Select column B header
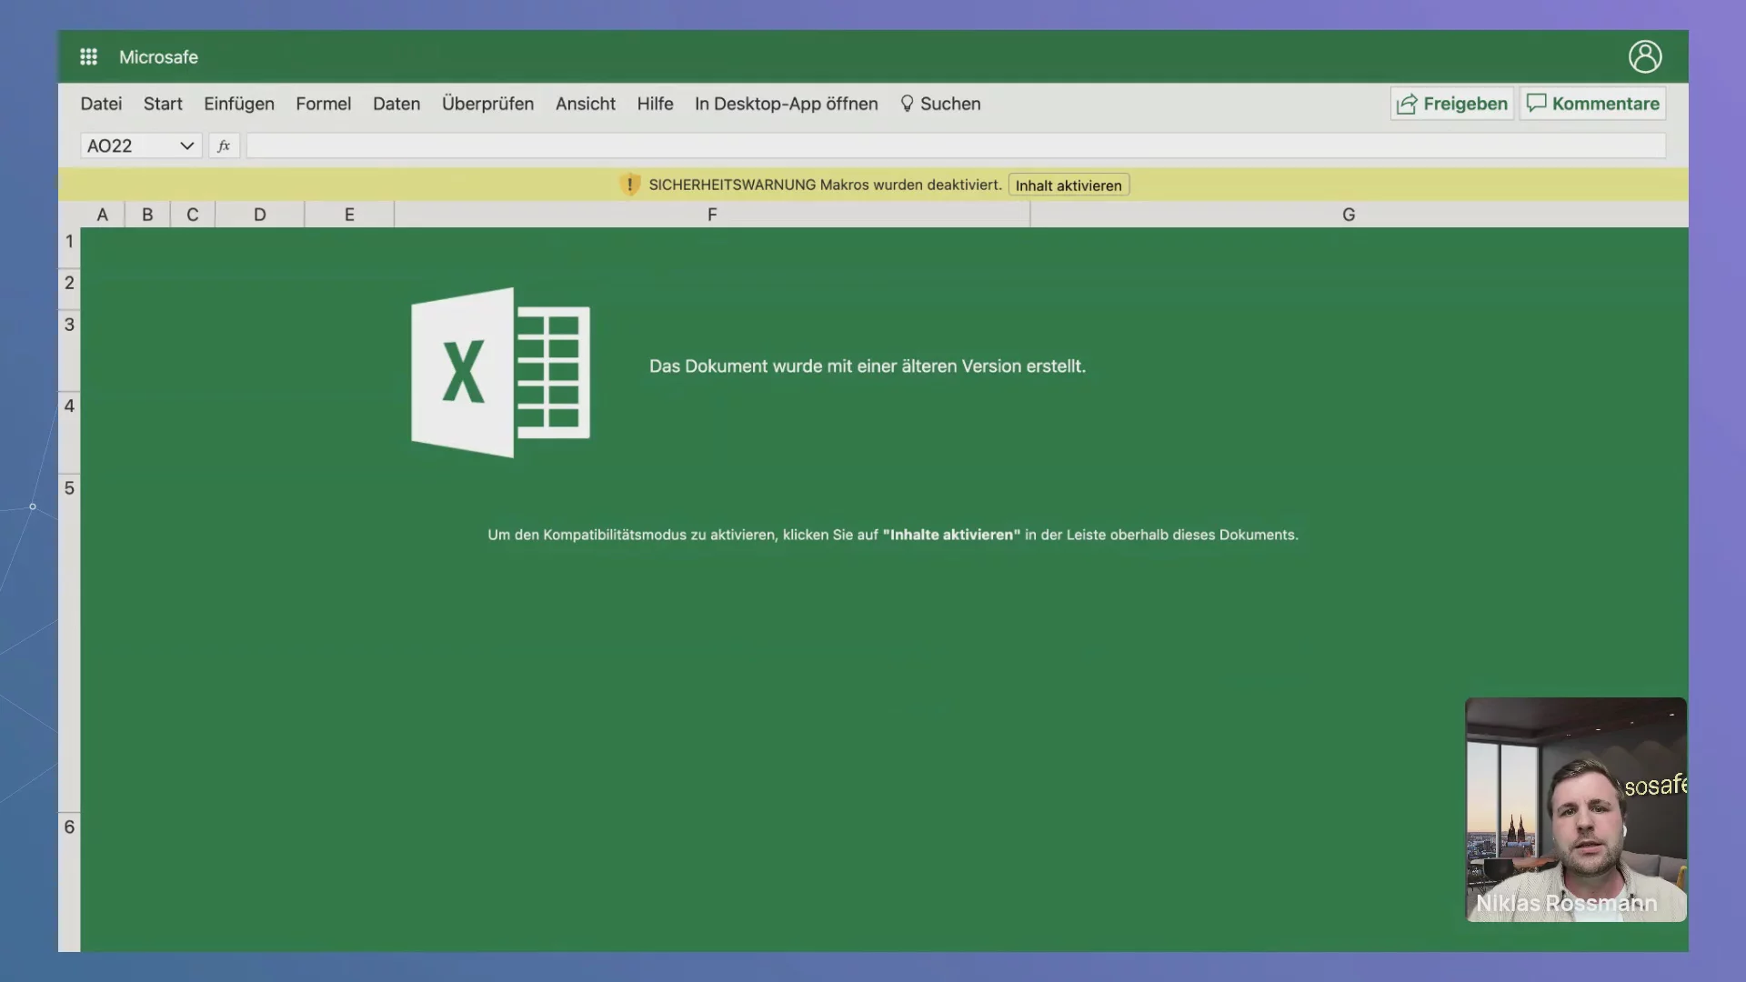The height and width of the screenshot is (982, 1746). 147,215
